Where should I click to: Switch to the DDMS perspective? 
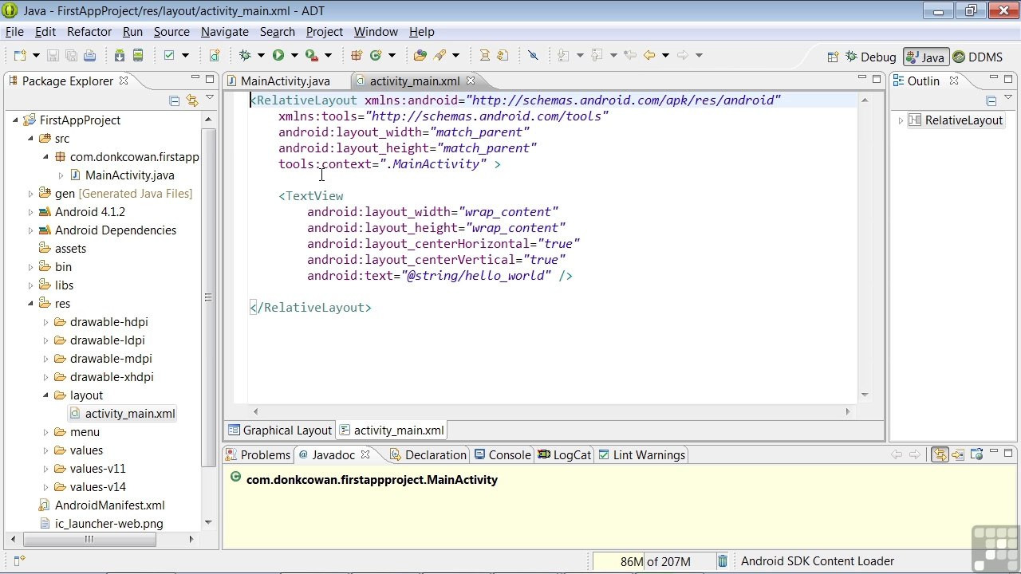click(977, 57)
